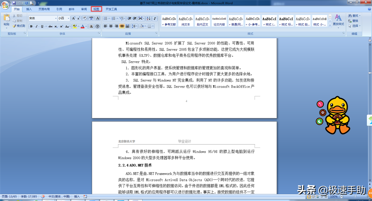Toggle Bold formatting
The height and width of the screenshot is (201, 372).
click(x=31, y=26)
